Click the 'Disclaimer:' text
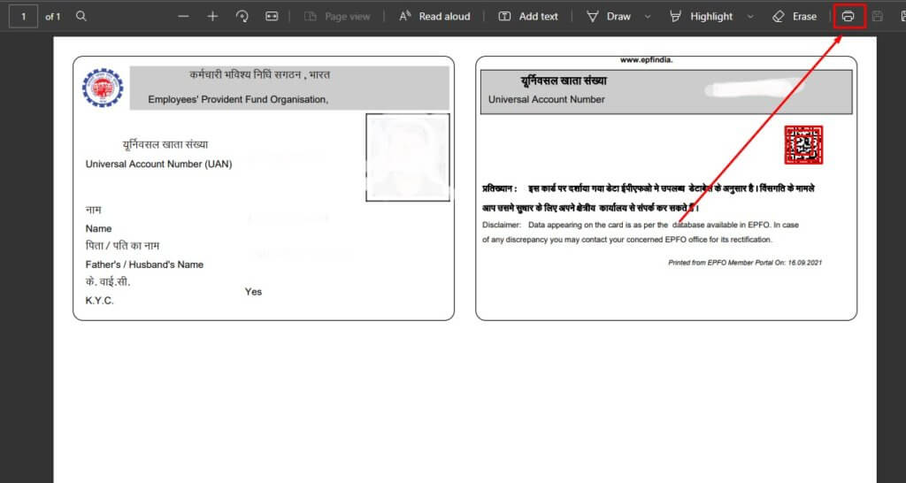The width and height of the screenshot is (906, 483). (502, 225)
